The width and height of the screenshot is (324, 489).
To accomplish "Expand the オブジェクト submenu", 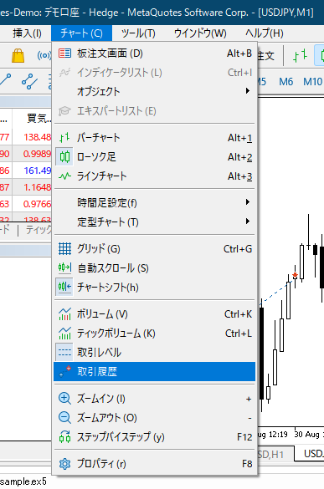I will [155, 91].
